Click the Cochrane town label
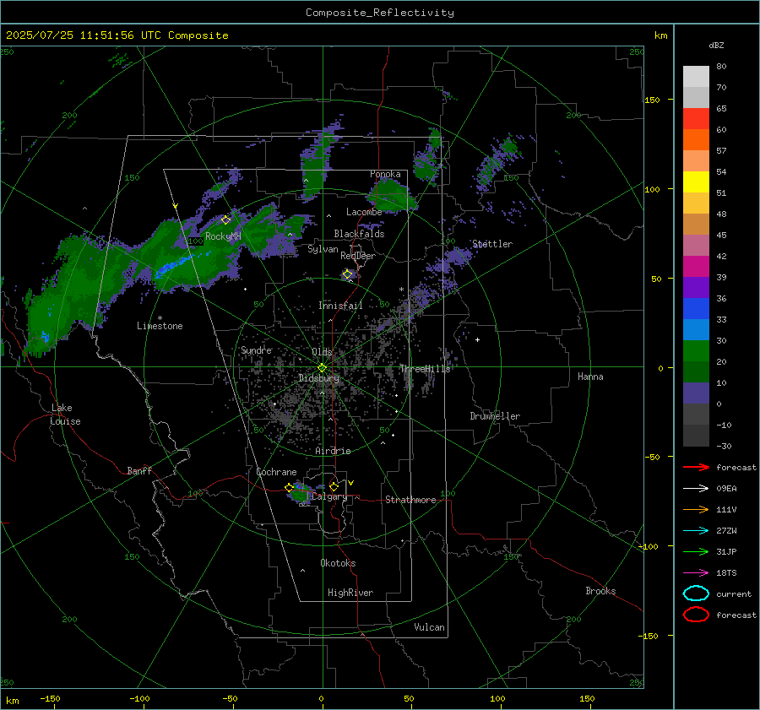760x710 pixels. point(276,472)
